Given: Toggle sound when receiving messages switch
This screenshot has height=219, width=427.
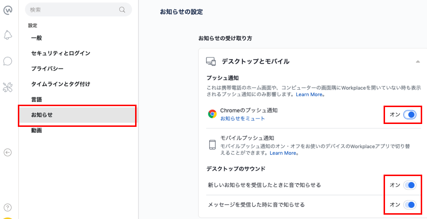Looking at the screenshot, I should tap(410, 205).
